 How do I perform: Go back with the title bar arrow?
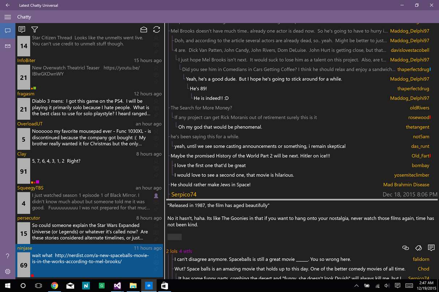[8, 5]
